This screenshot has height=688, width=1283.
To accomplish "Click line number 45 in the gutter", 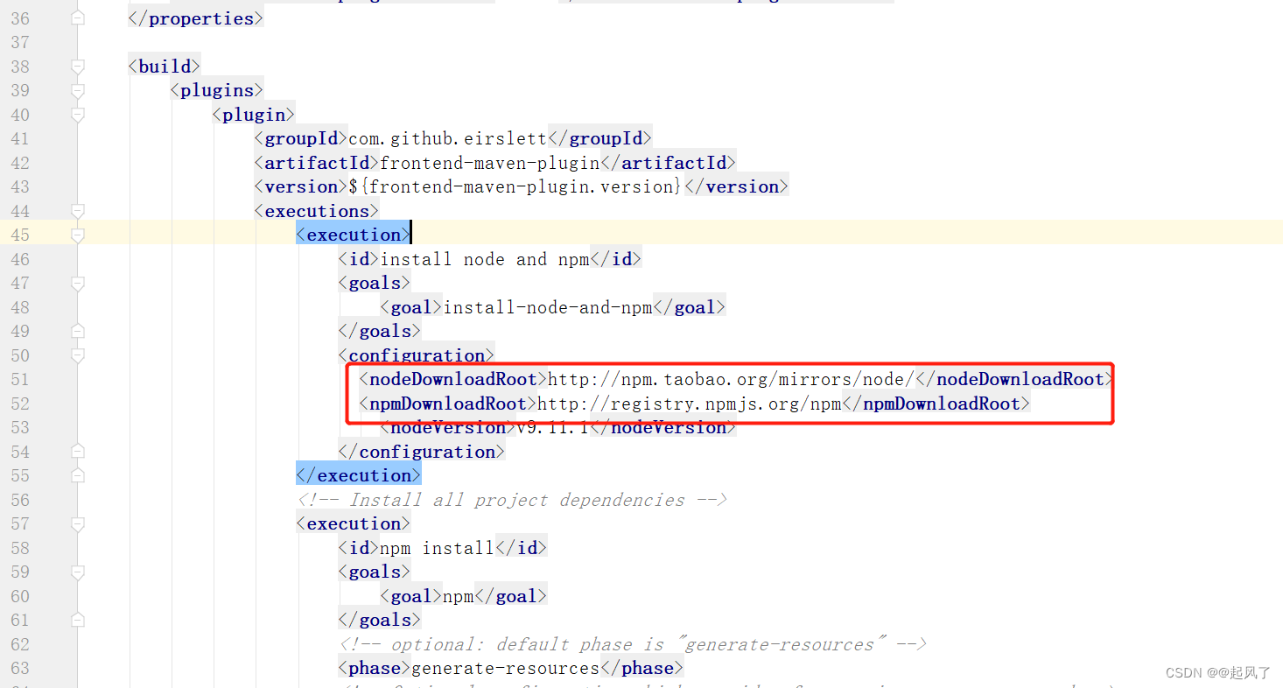I will pyautogui.click(x=19, y=235).
